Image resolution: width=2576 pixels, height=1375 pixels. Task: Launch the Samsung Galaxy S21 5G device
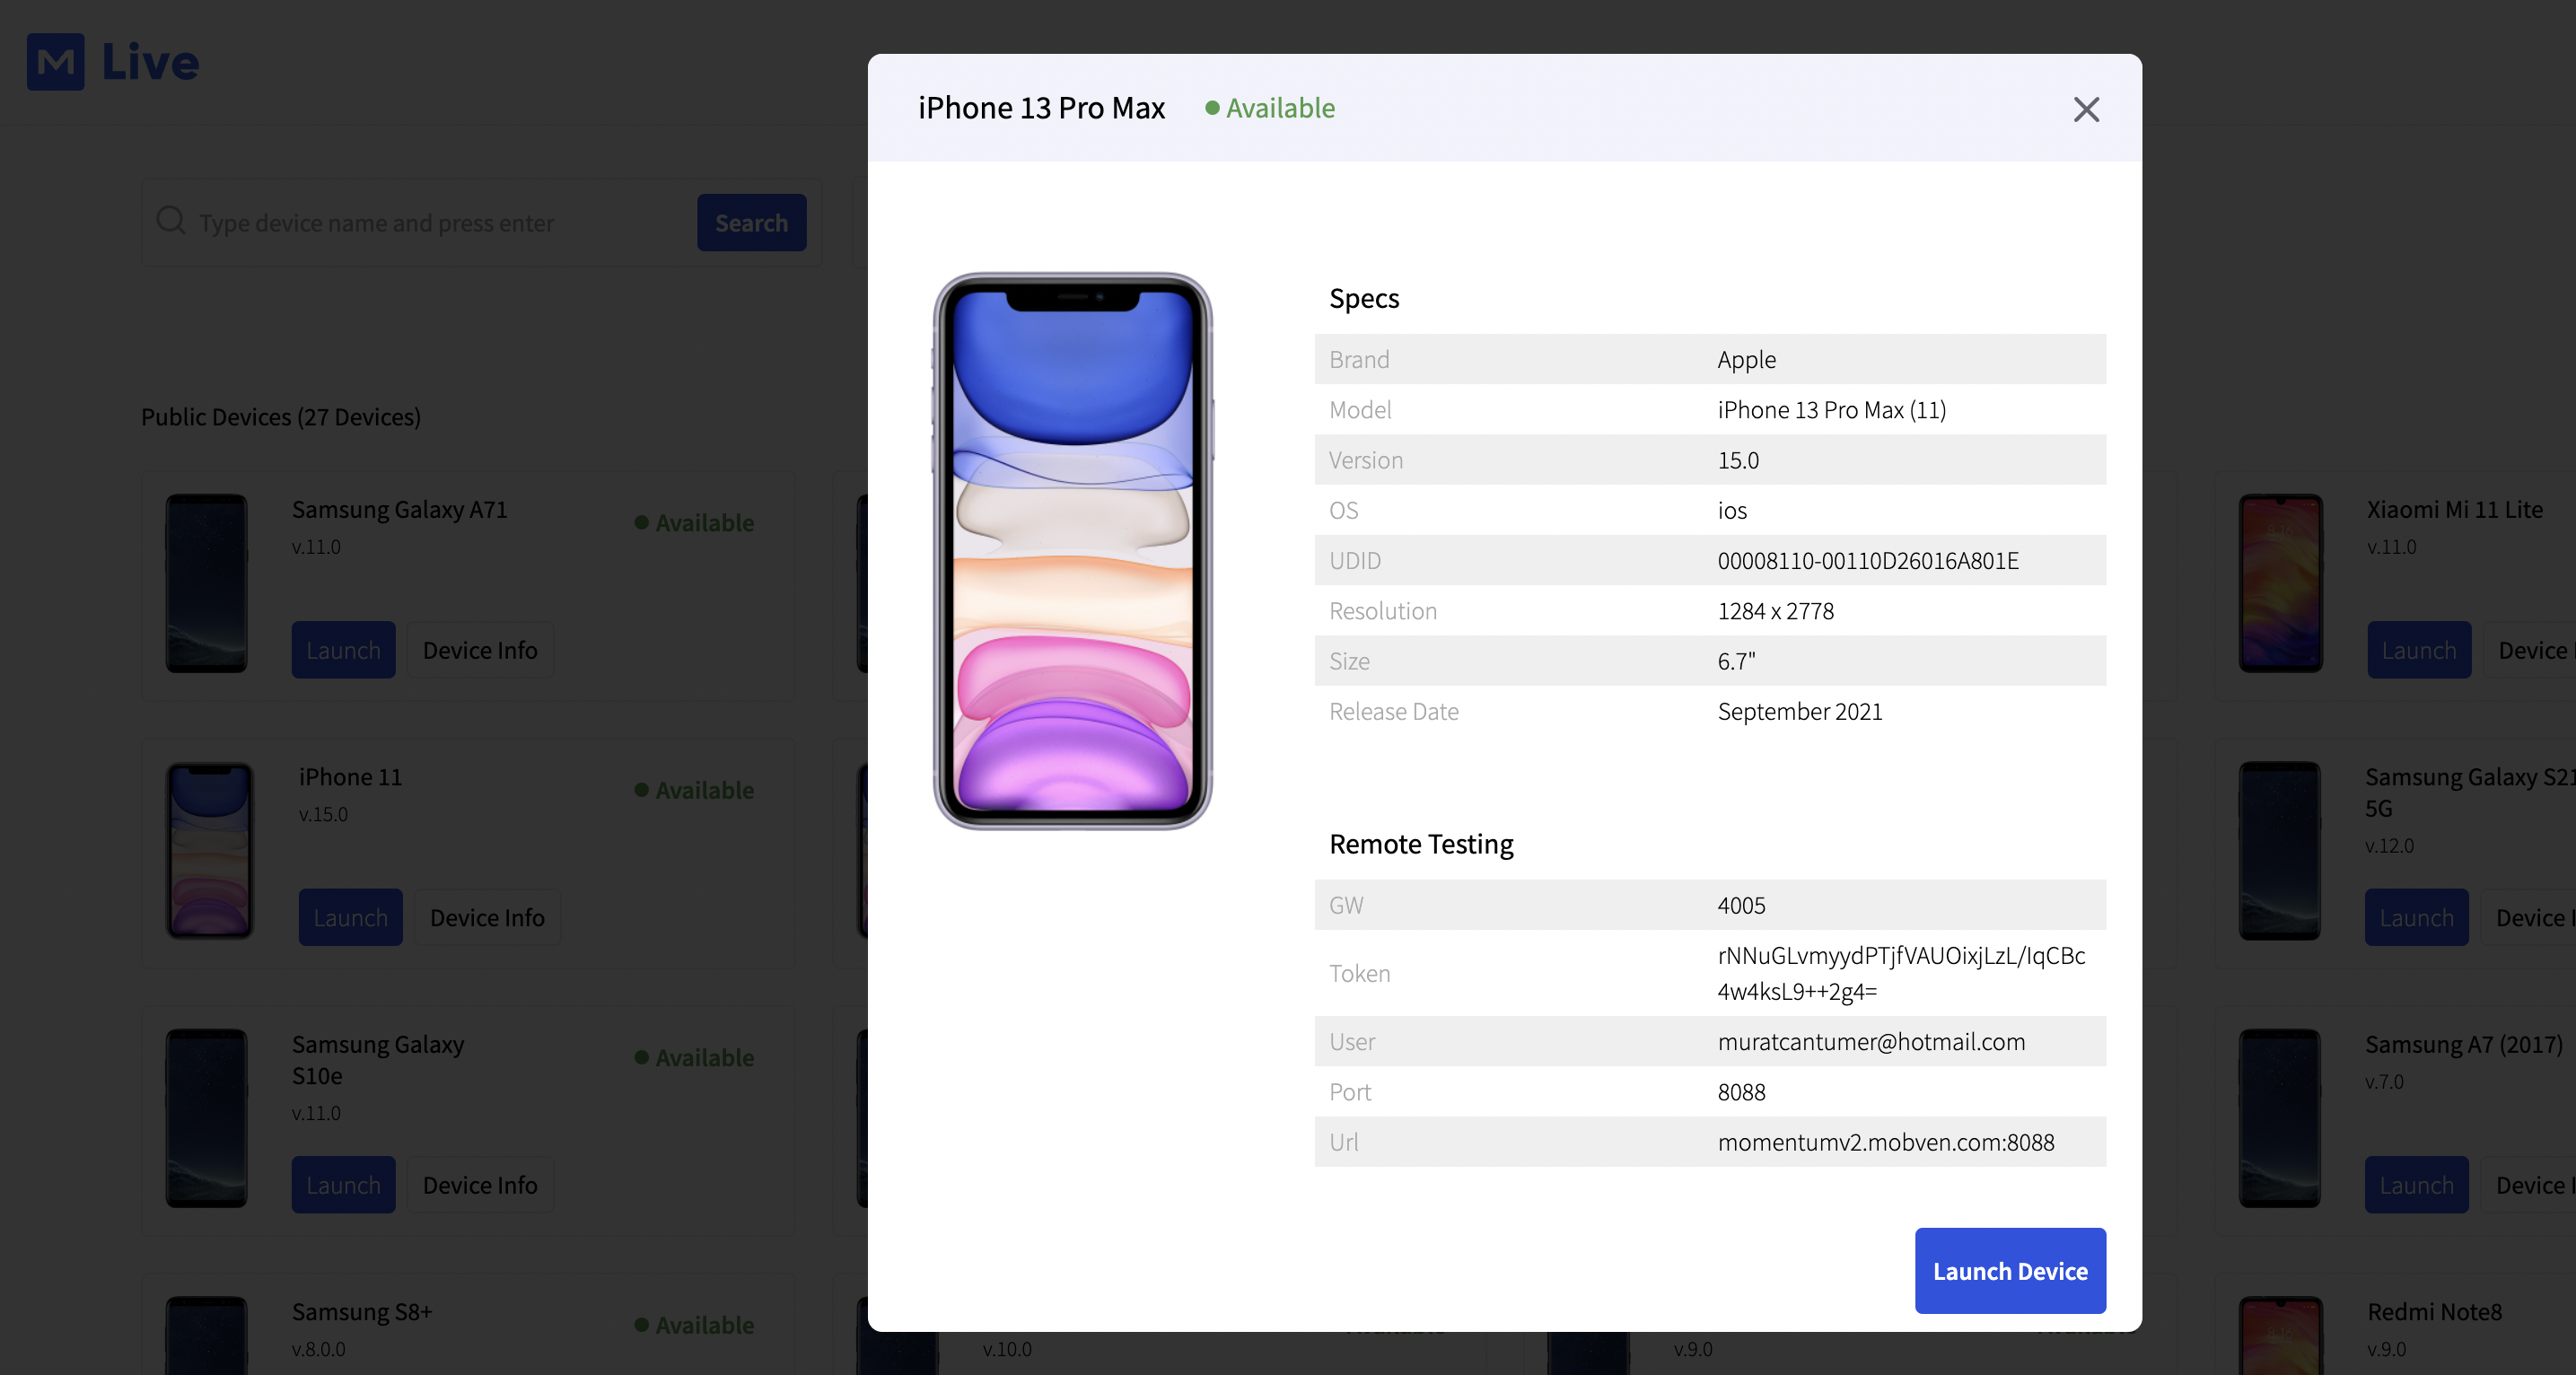click(2416, 917)
